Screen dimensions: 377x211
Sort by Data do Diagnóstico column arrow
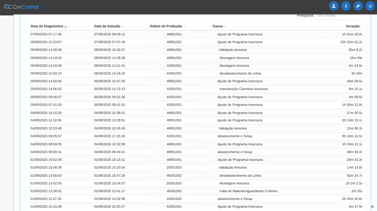pyautogui.click(x=66, y=27)
